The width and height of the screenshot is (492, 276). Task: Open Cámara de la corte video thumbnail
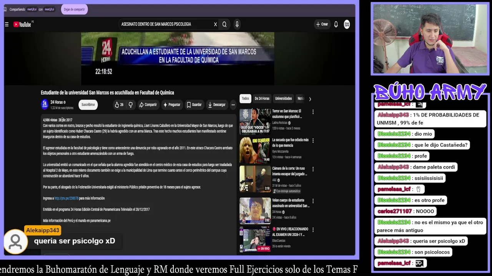click(x=255, y=179)
